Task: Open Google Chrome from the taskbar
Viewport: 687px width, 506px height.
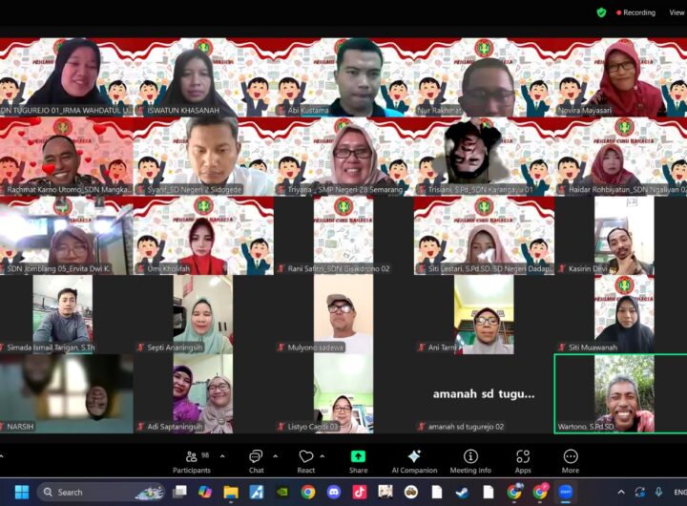Action: (x=308, y=493)
